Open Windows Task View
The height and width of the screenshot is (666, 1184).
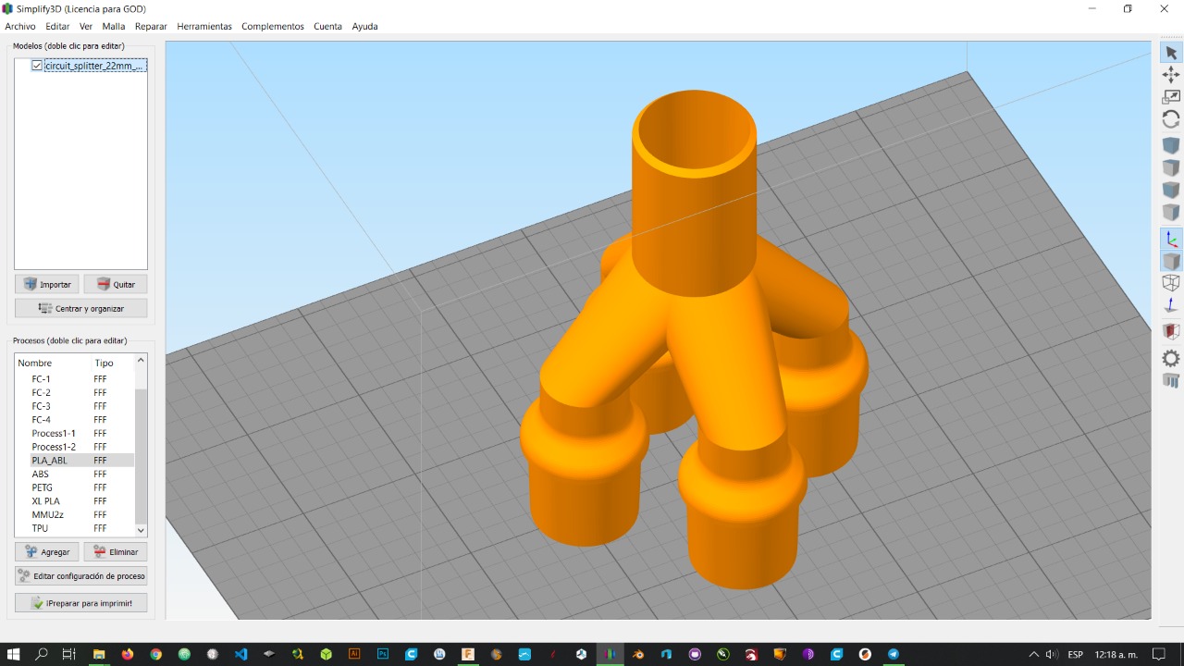[69, 654]
